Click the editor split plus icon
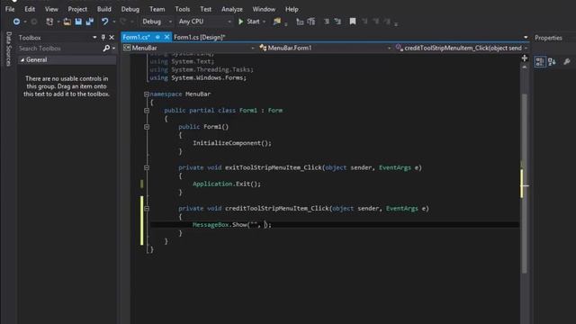Screen dimensions: 576x324 [x=525, y=58]
